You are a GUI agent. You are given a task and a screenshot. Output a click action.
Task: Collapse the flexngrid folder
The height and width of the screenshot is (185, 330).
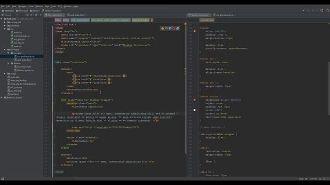(x=5, y=50)
